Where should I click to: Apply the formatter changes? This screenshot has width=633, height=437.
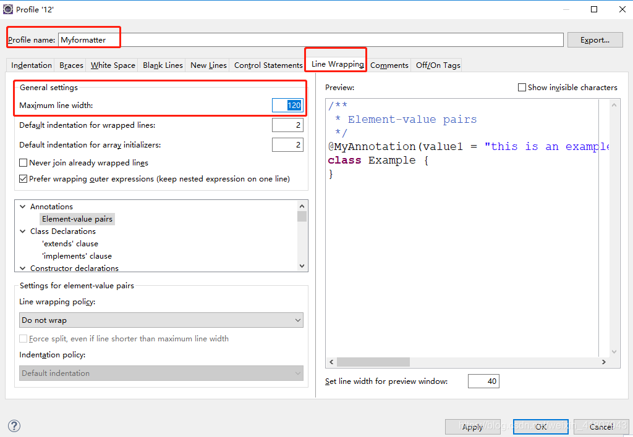coord(472,427)
